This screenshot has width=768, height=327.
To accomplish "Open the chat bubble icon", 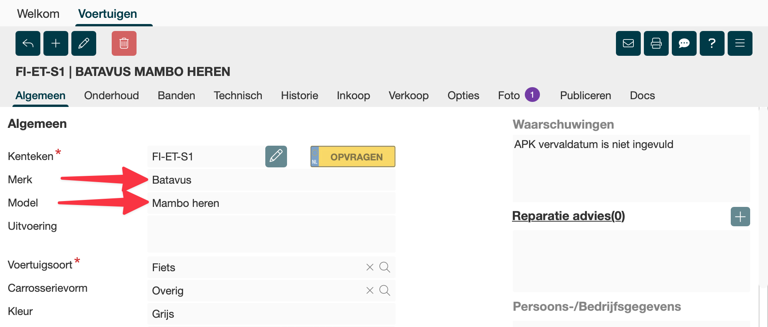I will click(684, 43).
